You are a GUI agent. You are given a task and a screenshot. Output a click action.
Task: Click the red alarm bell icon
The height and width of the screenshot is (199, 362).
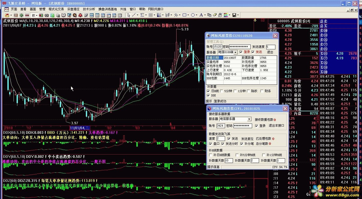click(x=80, y=15)
